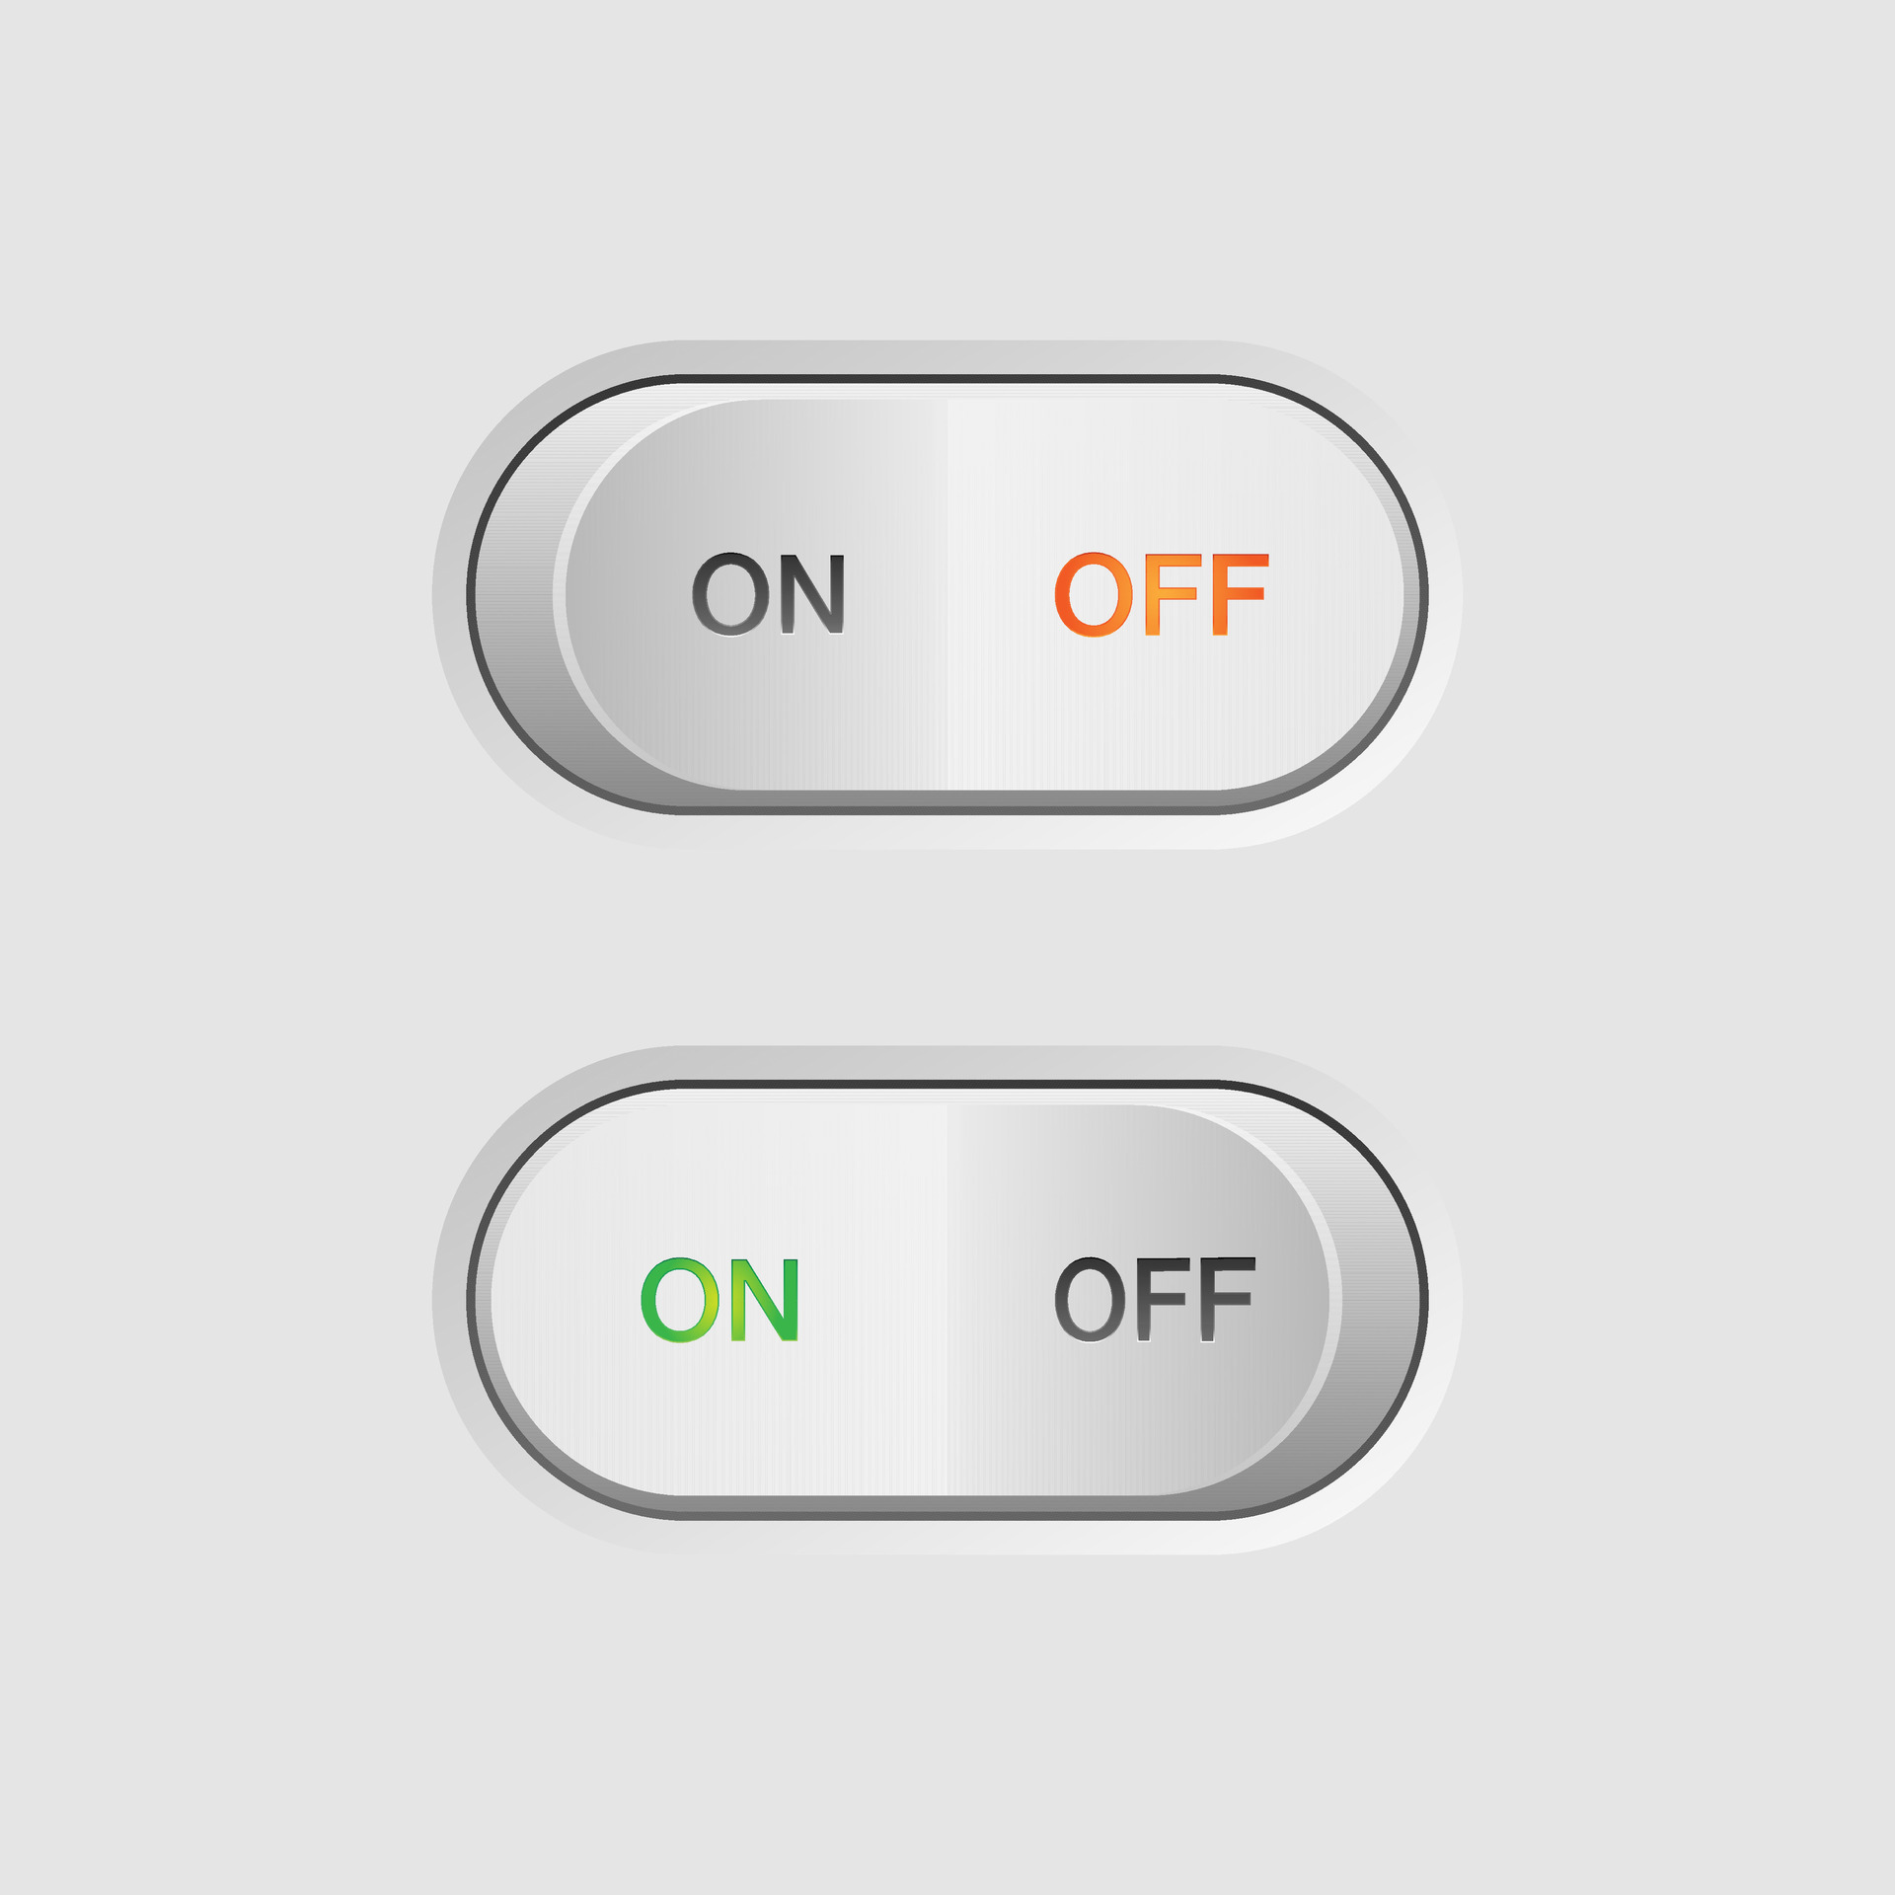Select gray ON text beside orange OFF
The height and width of the screenshot is (1895, 1895).
click(768, 593)
